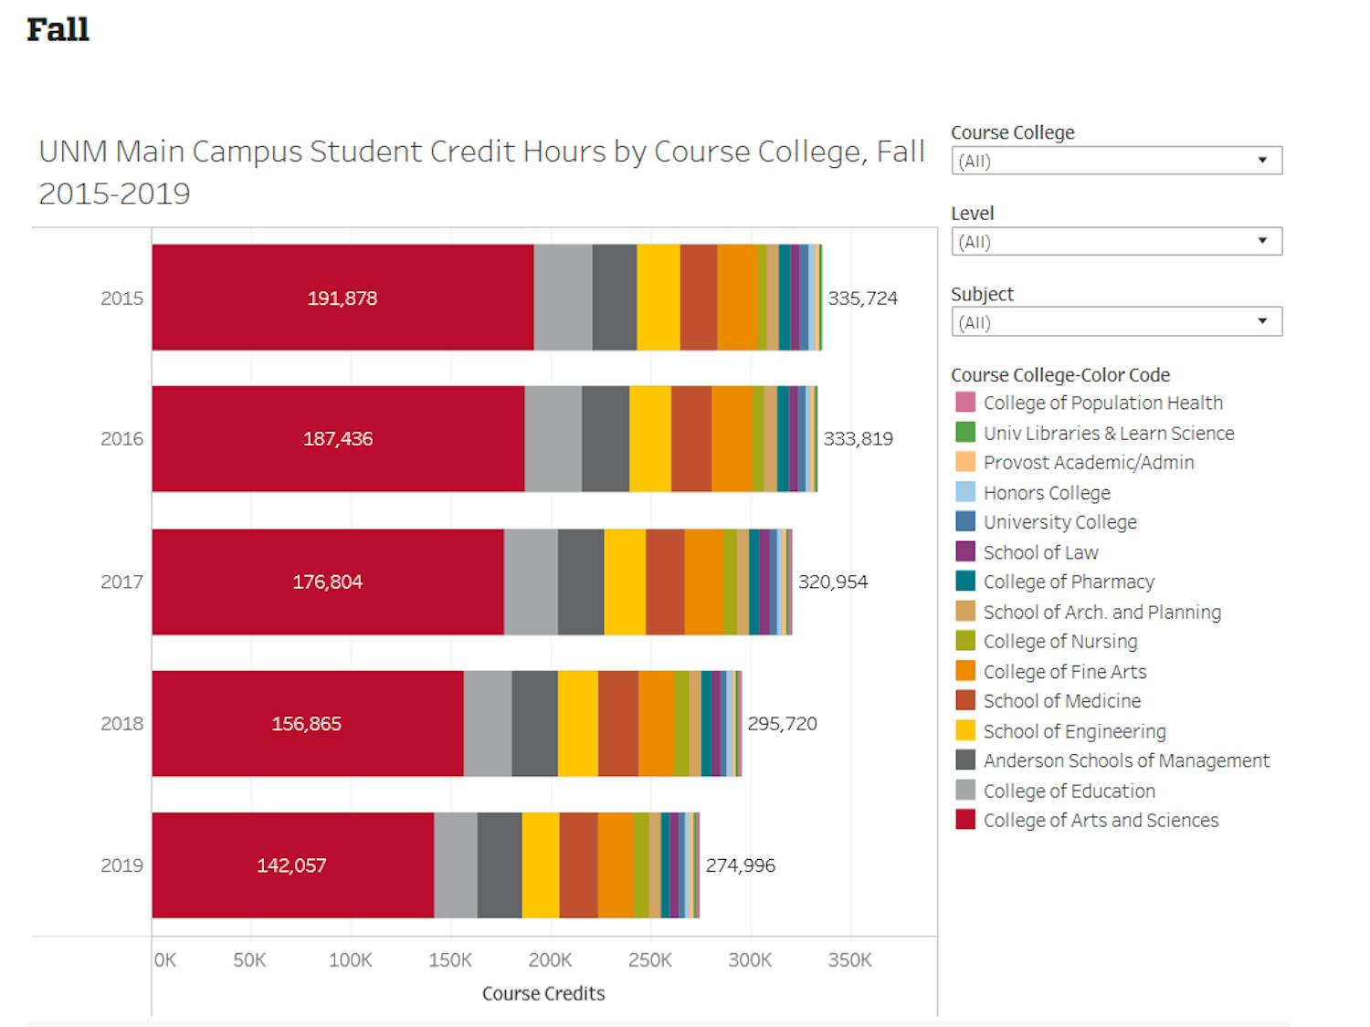Viewport: 1370px width, 1027px height.
Task: Click the red 2019 bar segment showing 142,057
Action: [292, 865]
